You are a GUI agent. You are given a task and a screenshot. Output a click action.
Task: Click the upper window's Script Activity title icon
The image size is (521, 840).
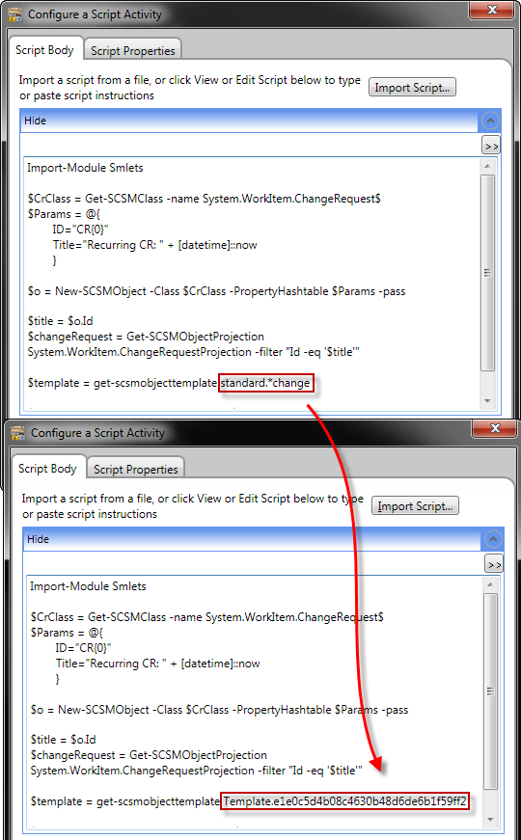(14, 14)
